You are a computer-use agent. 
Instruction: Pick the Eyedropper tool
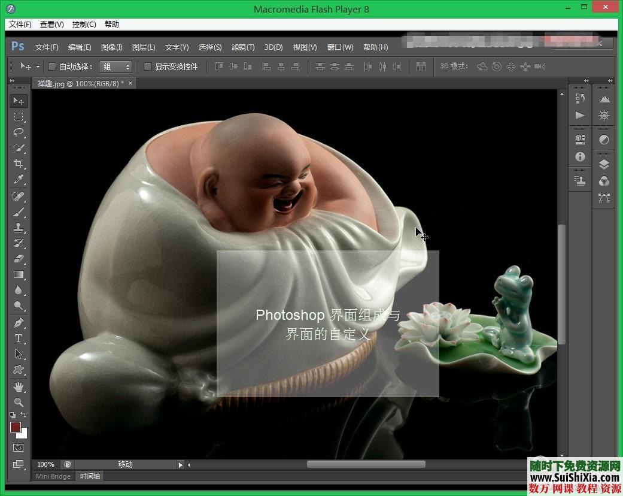pos(19,179)
